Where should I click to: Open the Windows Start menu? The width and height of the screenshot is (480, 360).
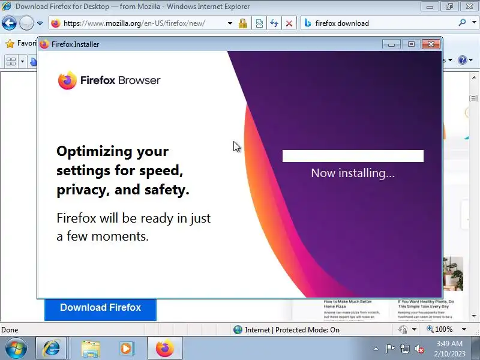(16, 349)
